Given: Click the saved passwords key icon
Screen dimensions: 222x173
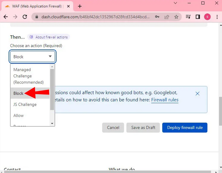Looking at the screenshot, I should click(x=157, y=17).
